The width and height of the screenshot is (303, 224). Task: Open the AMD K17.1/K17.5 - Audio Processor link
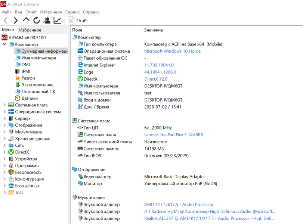click(179, 205)
